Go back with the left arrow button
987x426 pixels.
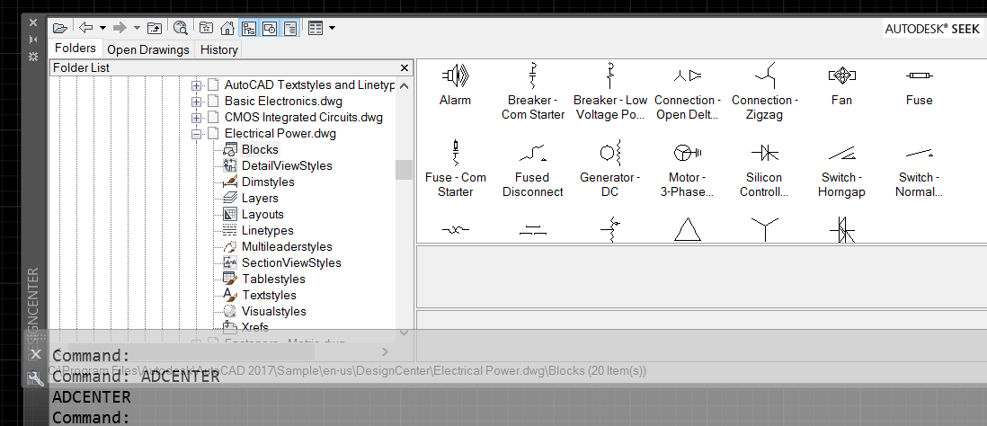click(x=85, y=28)
